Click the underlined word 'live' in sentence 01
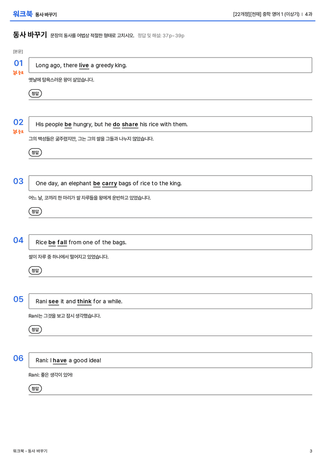325x460 pixels. (84, 66)
